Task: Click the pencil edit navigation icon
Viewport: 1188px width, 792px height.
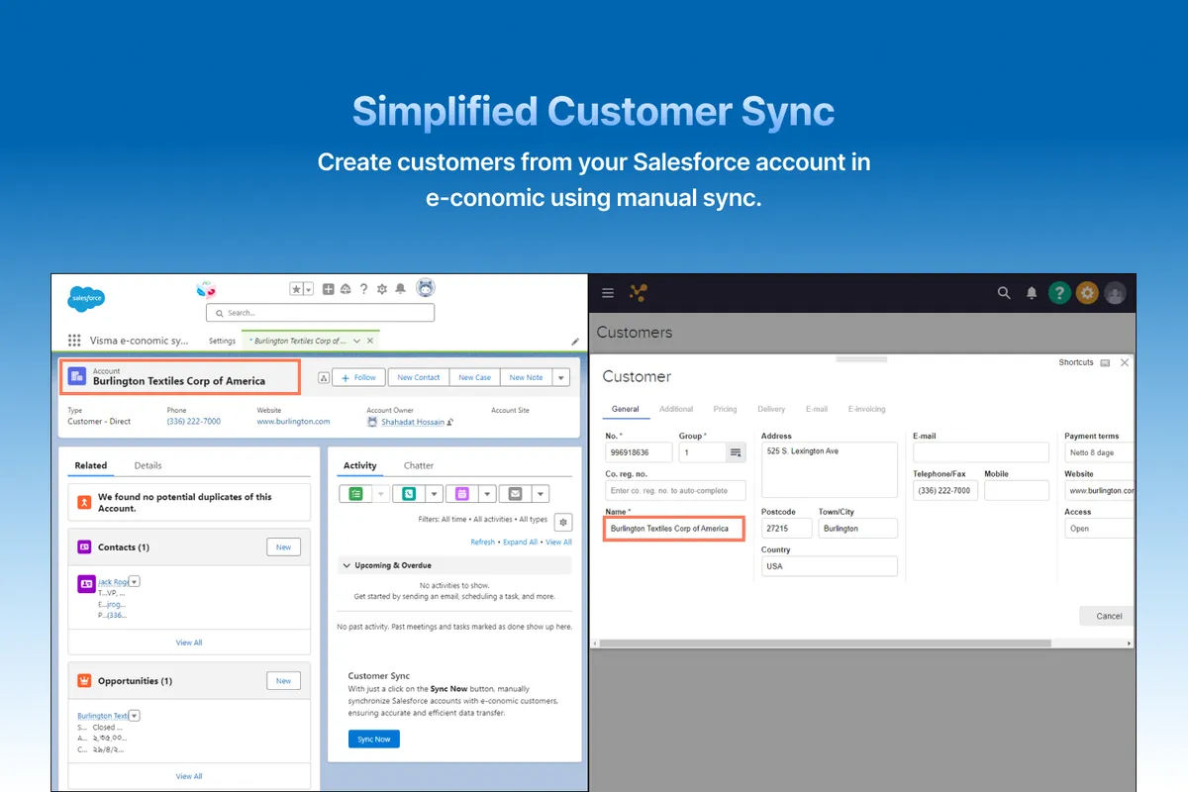Action: pos(575,342)
